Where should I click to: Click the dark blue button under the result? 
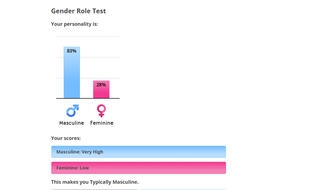coord(94,189)
